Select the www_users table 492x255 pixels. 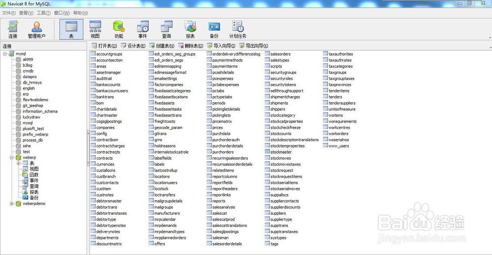[338, 146]
